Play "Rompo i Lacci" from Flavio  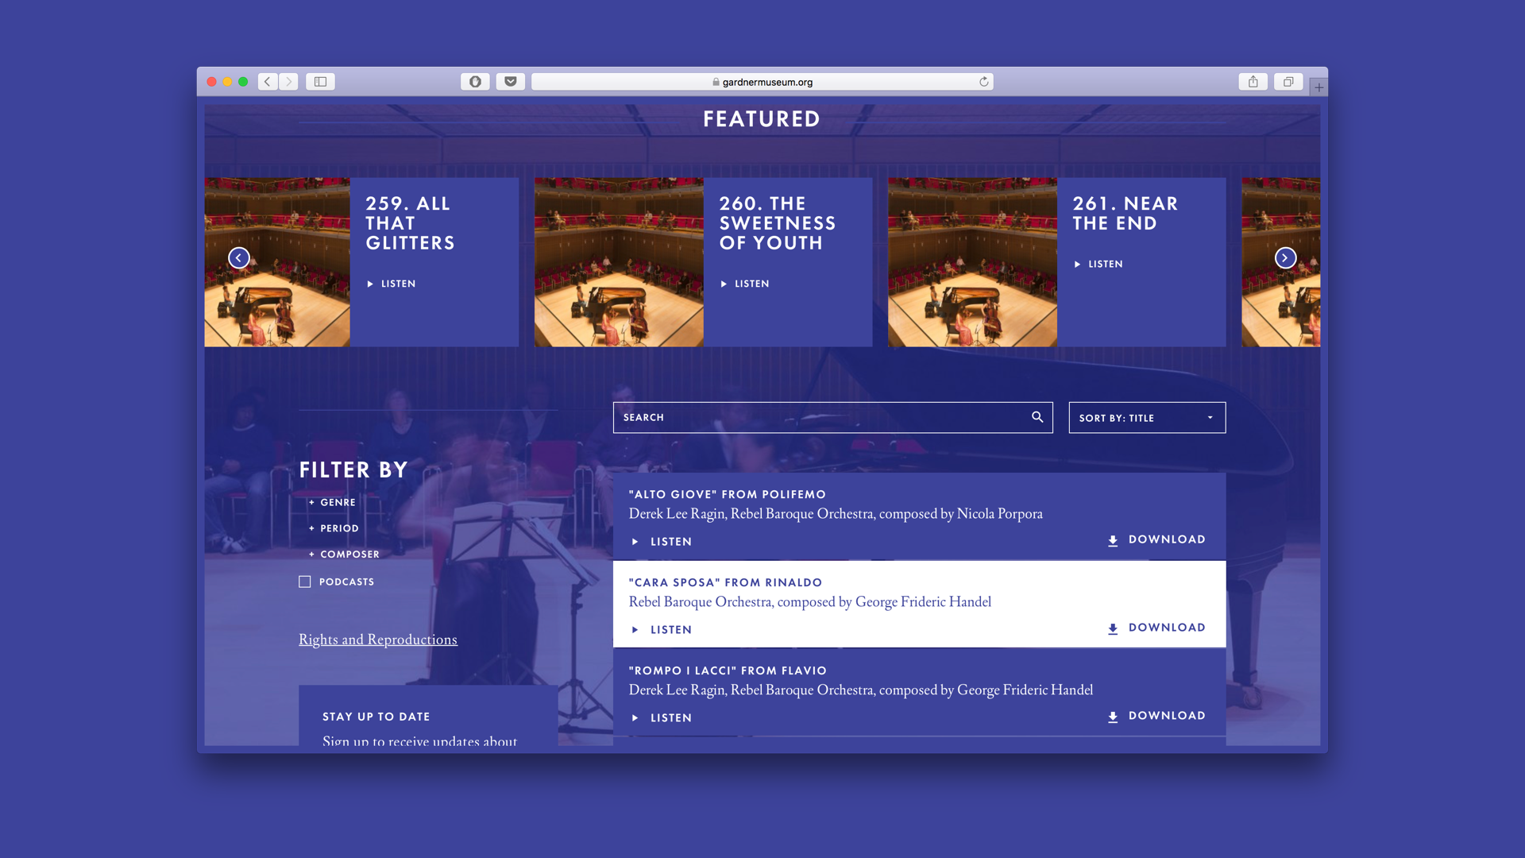pos(662,718)
